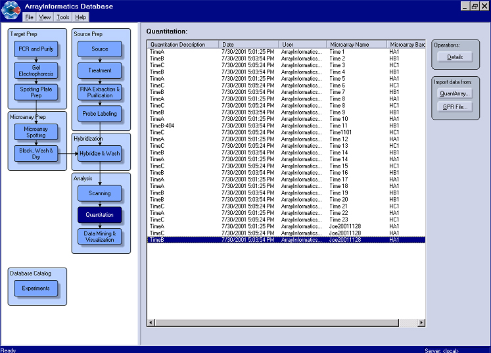Sort by Quantitation Description column header
The image size is (491, 353).
pyautogui.click(x=183, y=45)
